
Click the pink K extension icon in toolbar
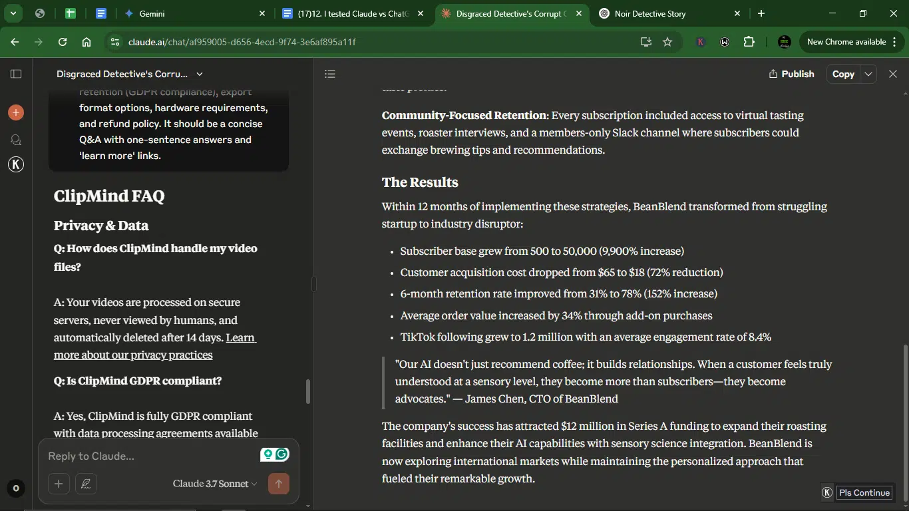(700, 42)
